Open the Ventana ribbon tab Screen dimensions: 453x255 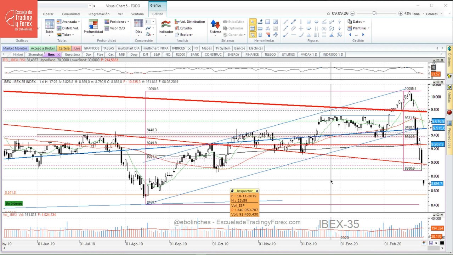tap(137, 14)
